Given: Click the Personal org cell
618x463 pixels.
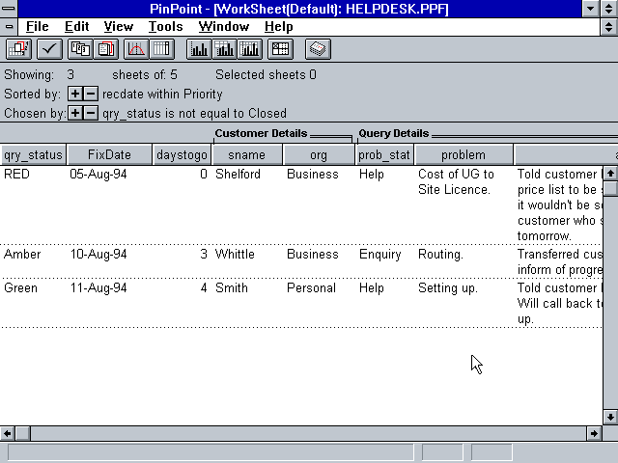Looking at the screenshot, I should click(311, 288).
